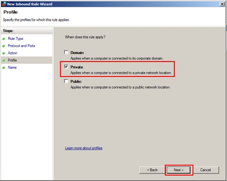This screenshot has width=227, height=181.
Task: Click the Public label text
Action: (x=76, y=81)
